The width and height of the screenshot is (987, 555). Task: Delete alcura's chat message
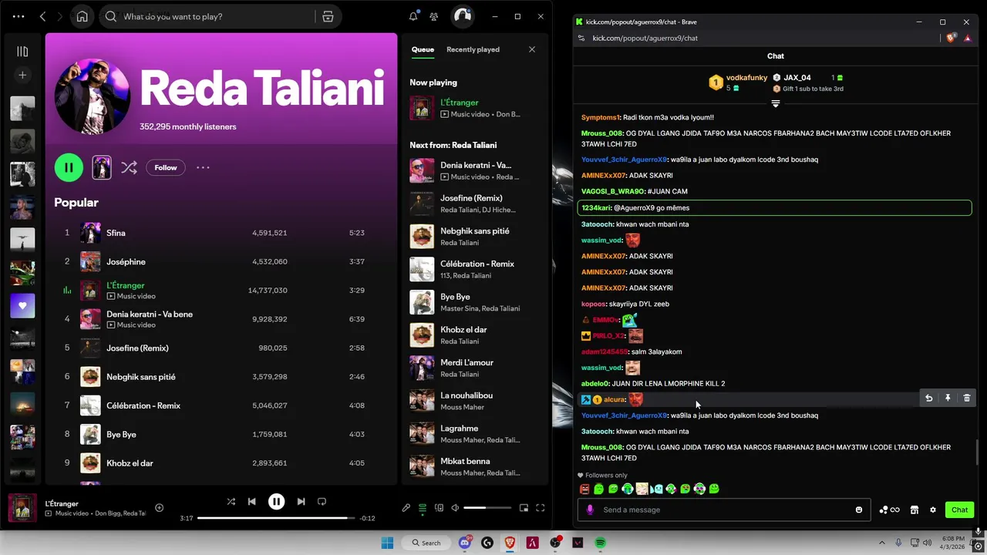tap(967, 399)
